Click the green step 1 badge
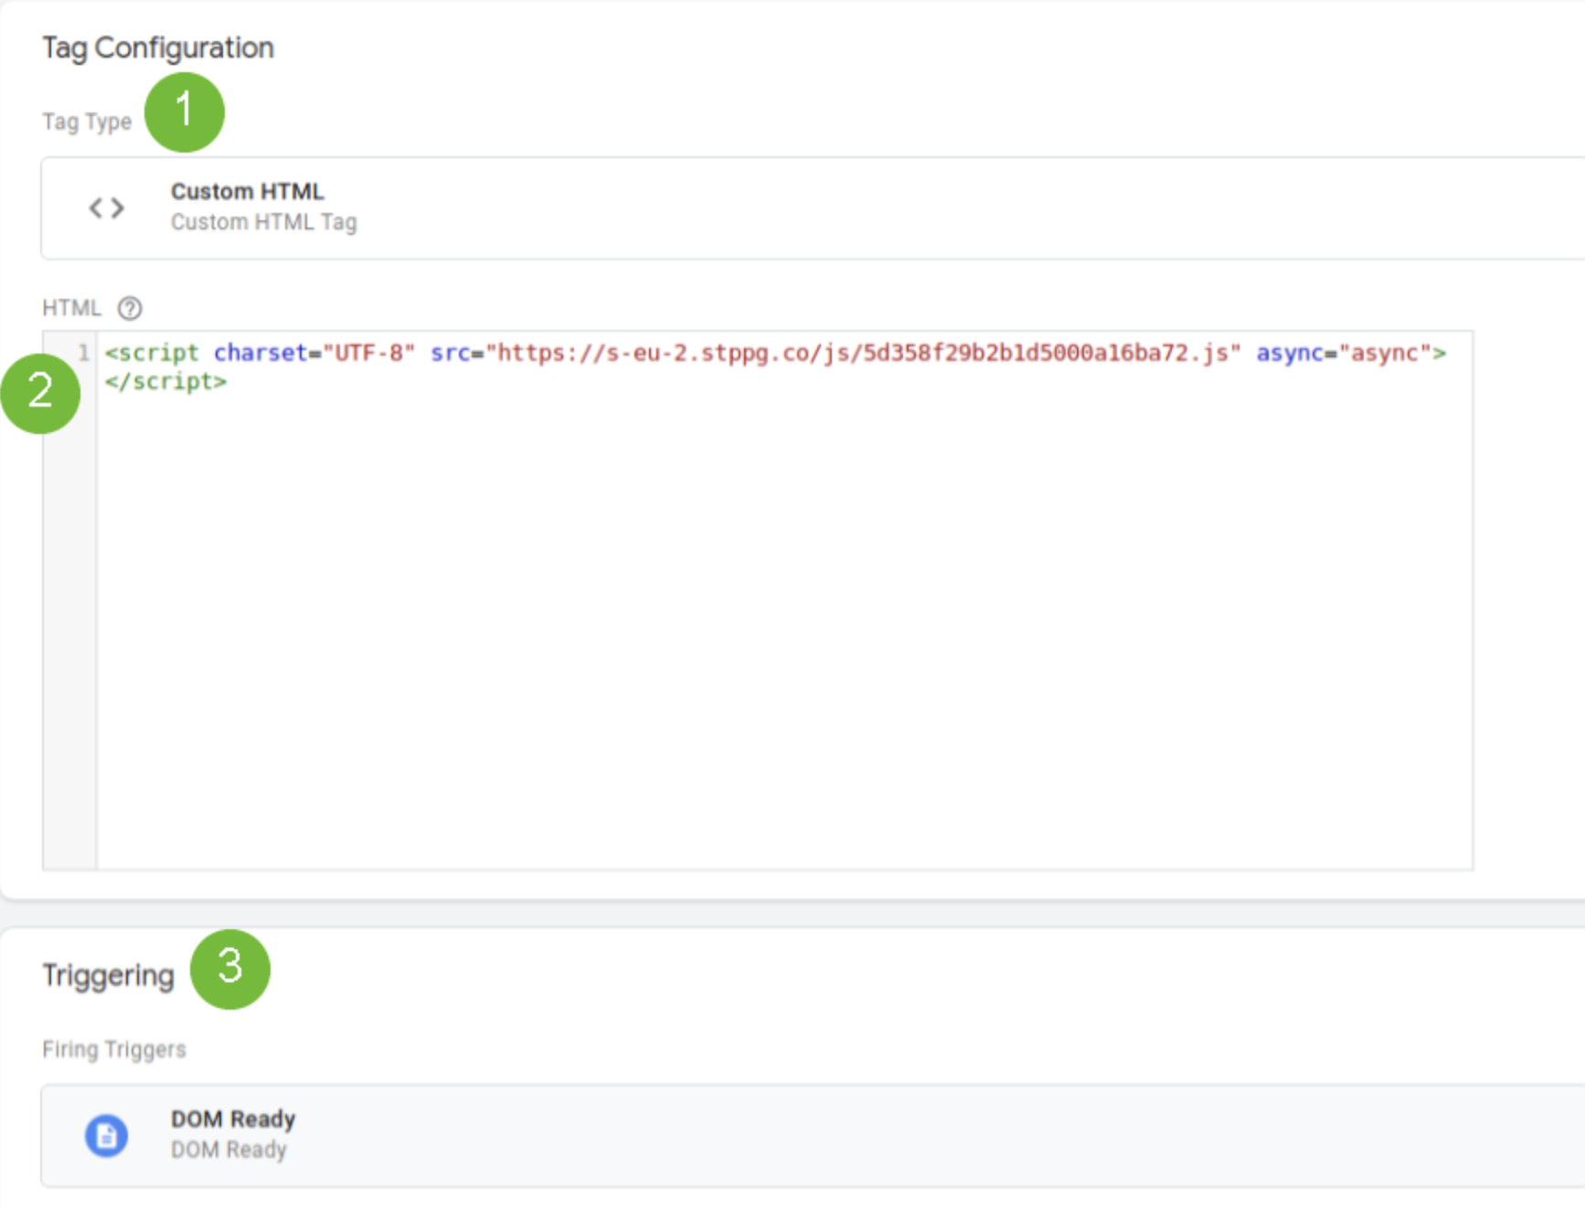The image size is (1585, 1208). (185, 112)
